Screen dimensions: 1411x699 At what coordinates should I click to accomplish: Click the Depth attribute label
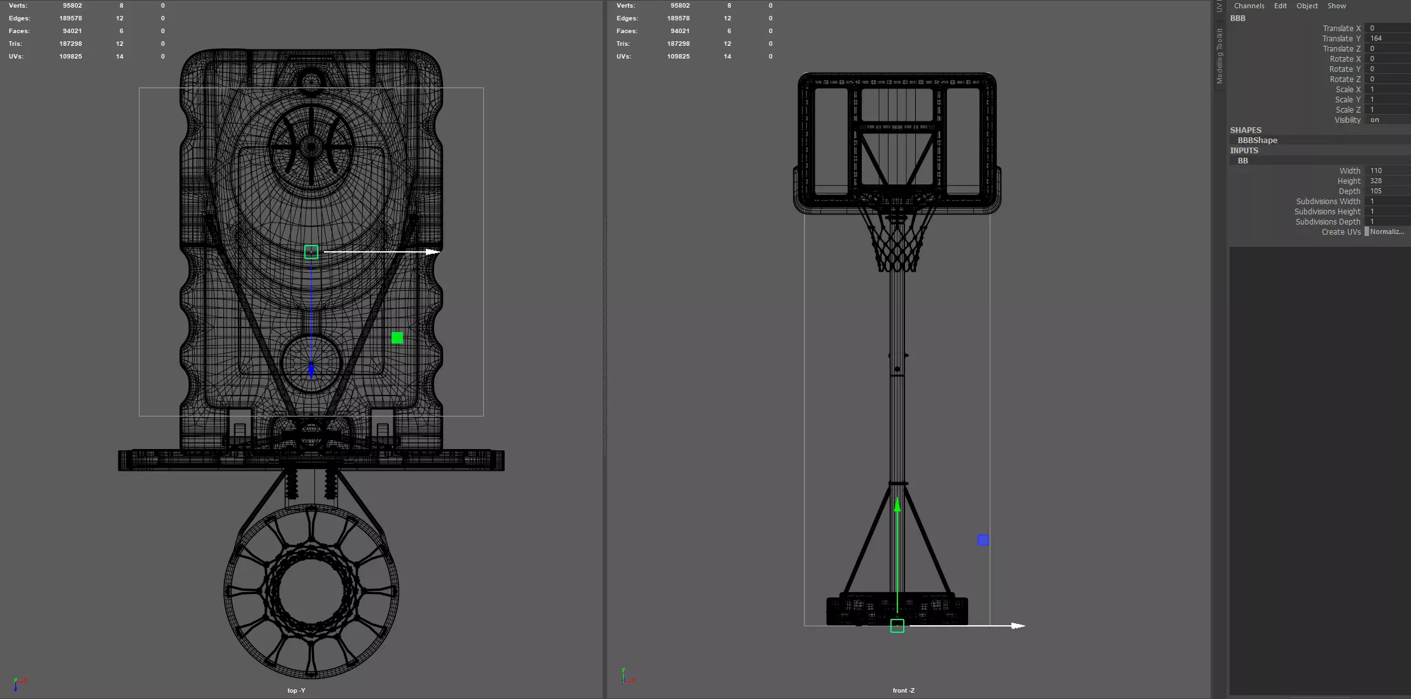1349,191
